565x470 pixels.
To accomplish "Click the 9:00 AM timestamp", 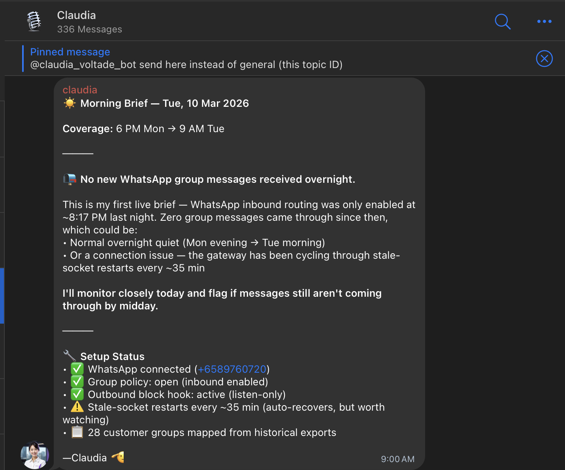I will point(397,459).
